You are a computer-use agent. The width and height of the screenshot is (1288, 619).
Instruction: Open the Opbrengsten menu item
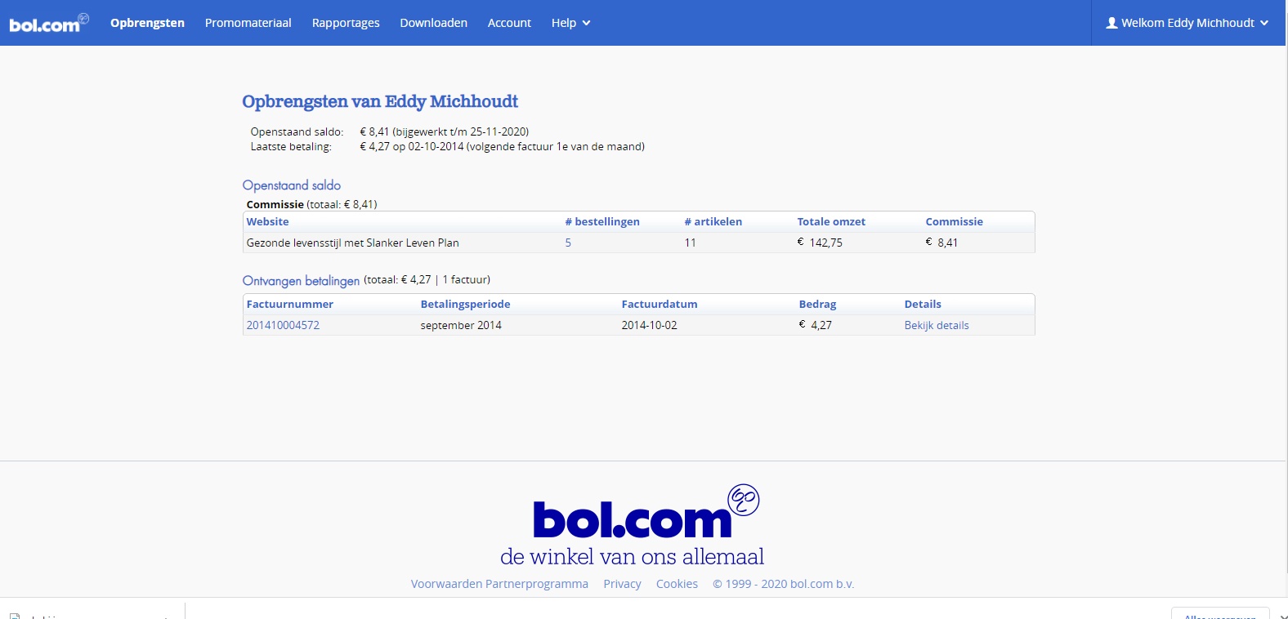click(147, 23)
